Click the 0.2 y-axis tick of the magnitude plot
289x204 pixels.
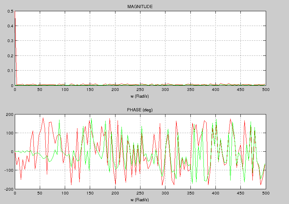(10, 56)
